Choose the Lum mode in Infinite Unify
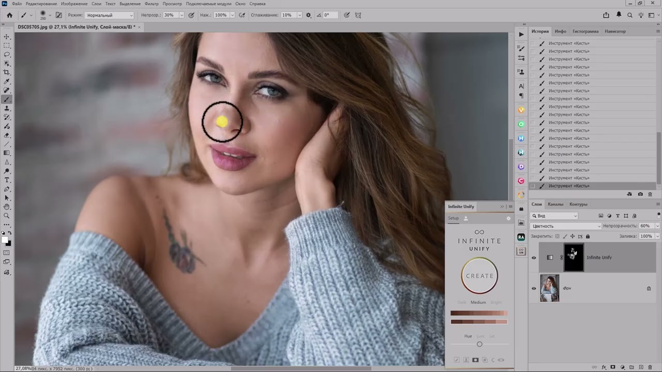Viewport: 662px width, 372px height. tap(480, 336)
